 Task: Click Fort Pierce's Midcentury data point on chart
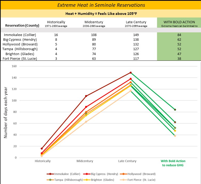tap(86, 122)
